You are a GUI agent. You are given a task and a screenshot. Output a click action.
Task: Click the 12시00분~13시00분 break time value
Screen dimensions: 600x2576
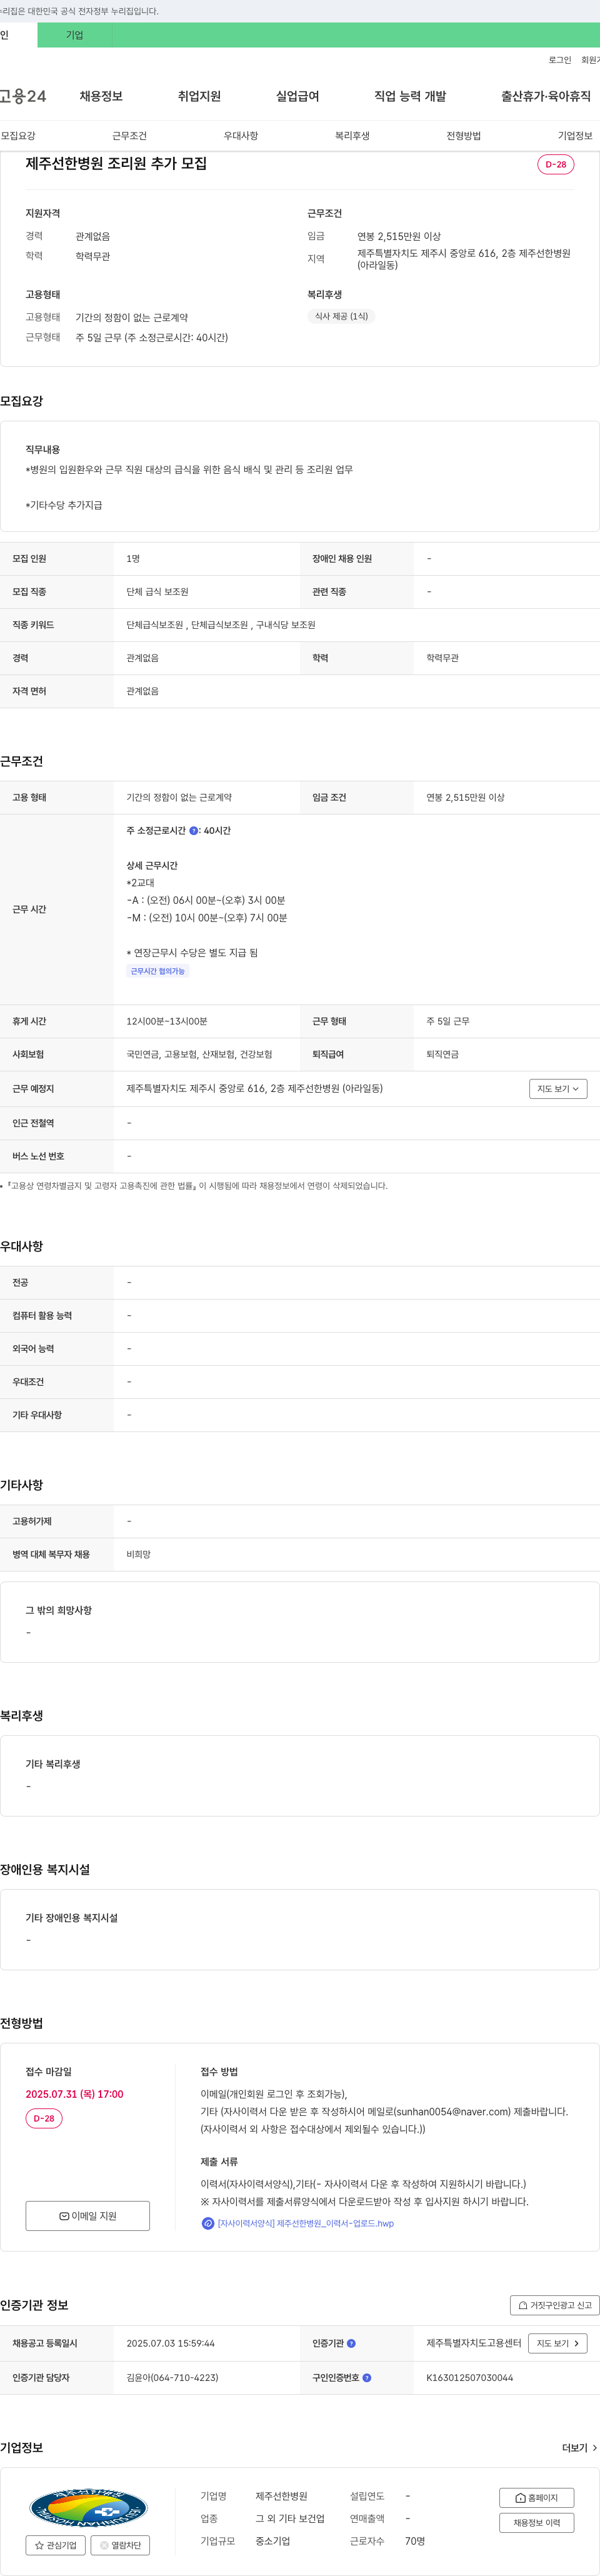pos(167,1021)
